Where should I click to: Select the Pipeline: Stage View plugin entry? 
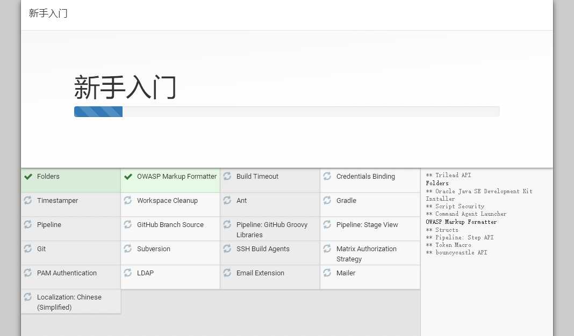click(x=367, y=225)
